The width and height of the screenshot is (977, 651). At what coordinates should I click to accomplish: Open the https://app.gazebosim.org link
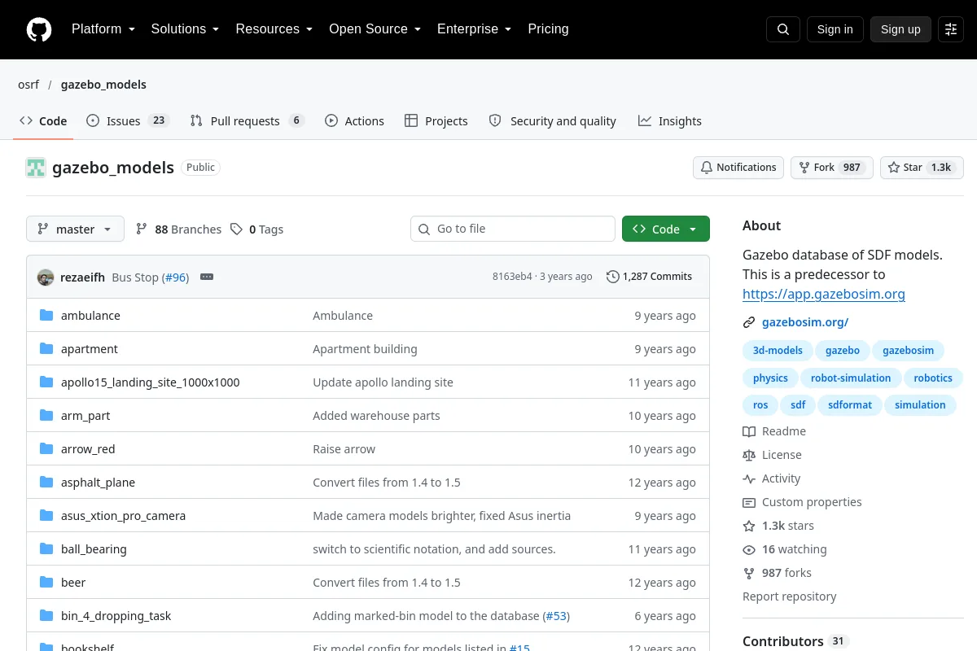tap(824, 295)
